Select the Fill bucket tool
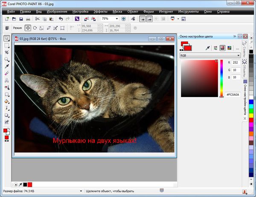256x197 pixels. (x=7, y=101)
